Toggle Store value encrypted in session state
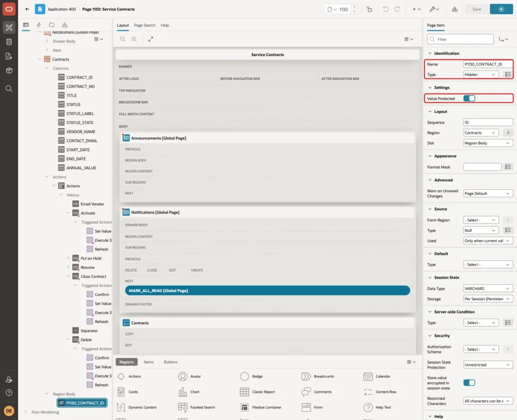The image size is (517, 420). pyautogui.click(x=469, y=383)
